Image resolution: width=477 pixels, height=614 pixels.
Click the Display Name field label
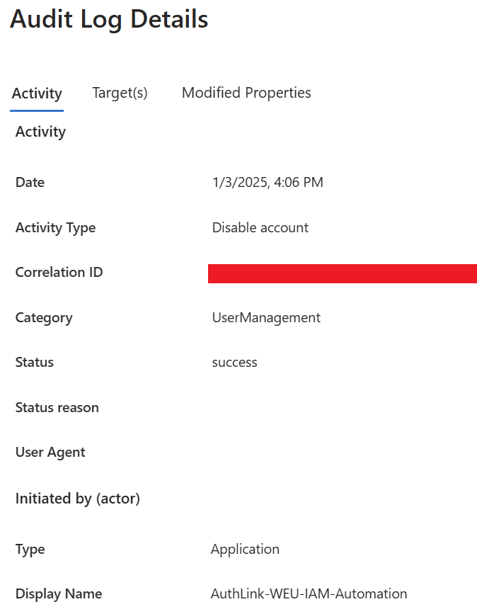point(59,594)
